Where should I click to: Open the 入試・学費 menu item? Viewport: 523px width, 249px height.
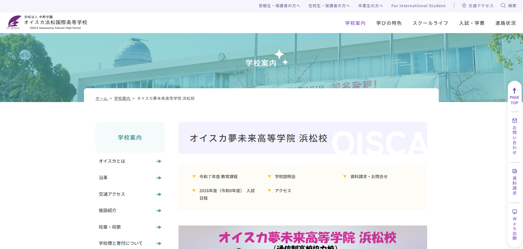coord(472,23)
